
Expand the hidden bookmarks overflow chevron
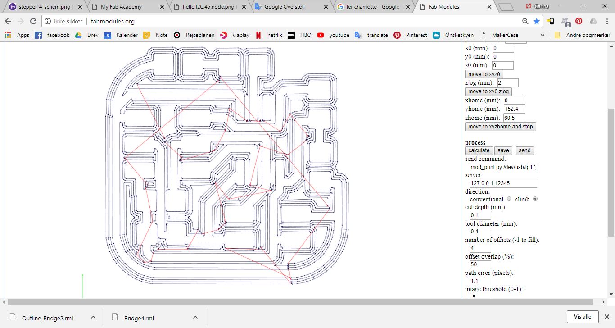point(542,35)
